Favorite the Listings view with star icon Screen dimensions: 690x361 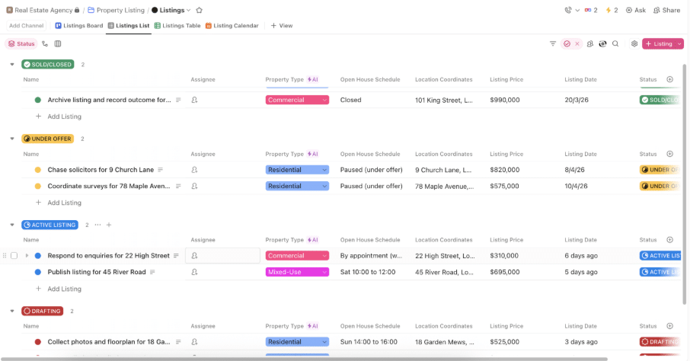[x=199, y=10]
